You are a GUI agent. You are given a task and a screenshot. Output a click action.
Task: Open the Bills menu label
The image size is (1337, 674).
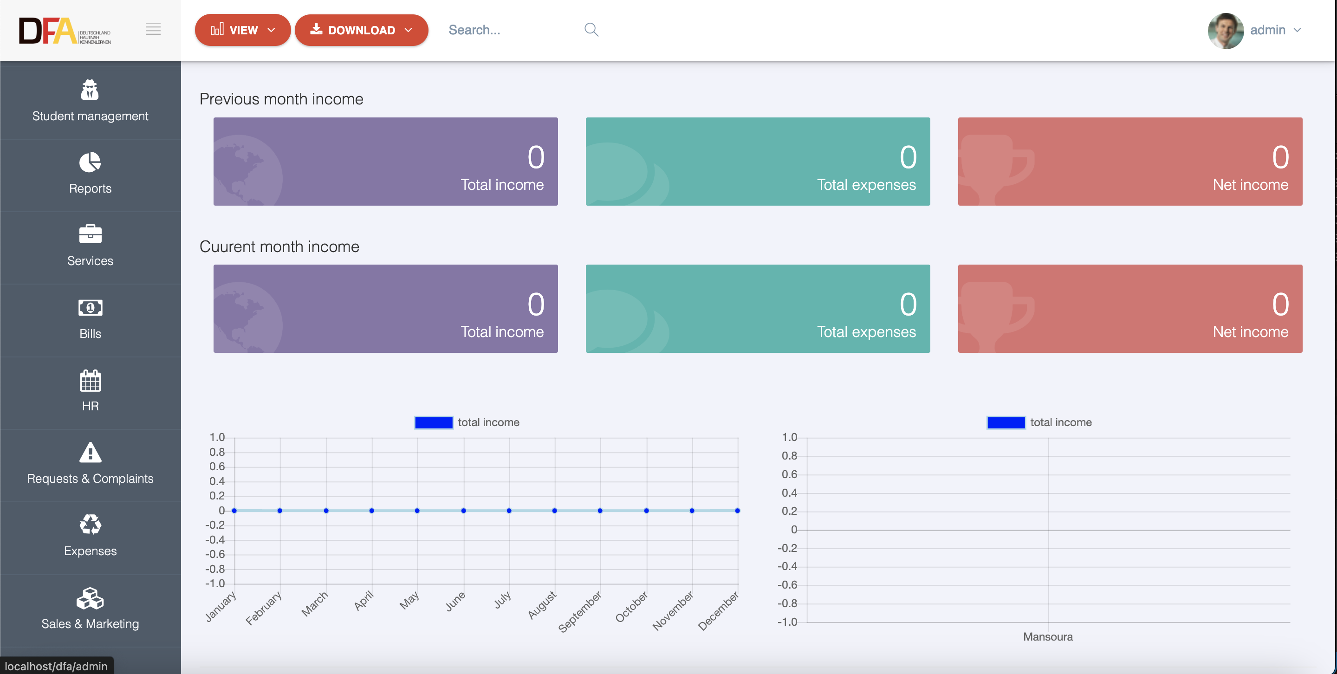coord(91,334)
